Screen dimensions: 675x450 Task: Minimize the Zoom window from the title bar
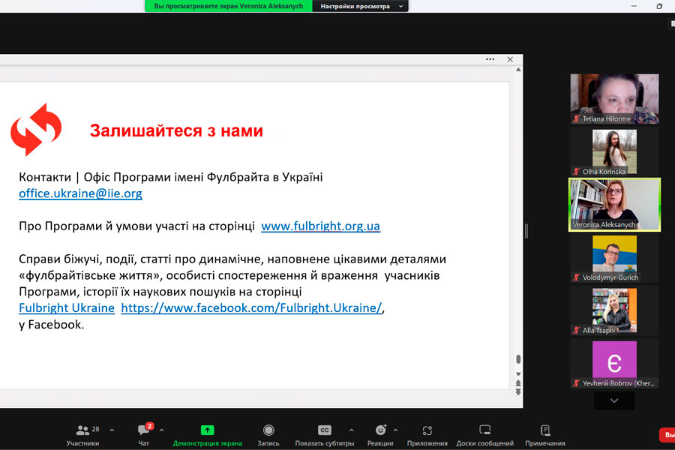tap(634, 6)
